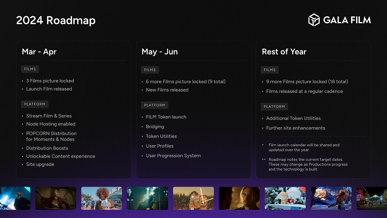Click 'User Profiles' item
The width and height of the screenshot is (387, 218).
160,146
